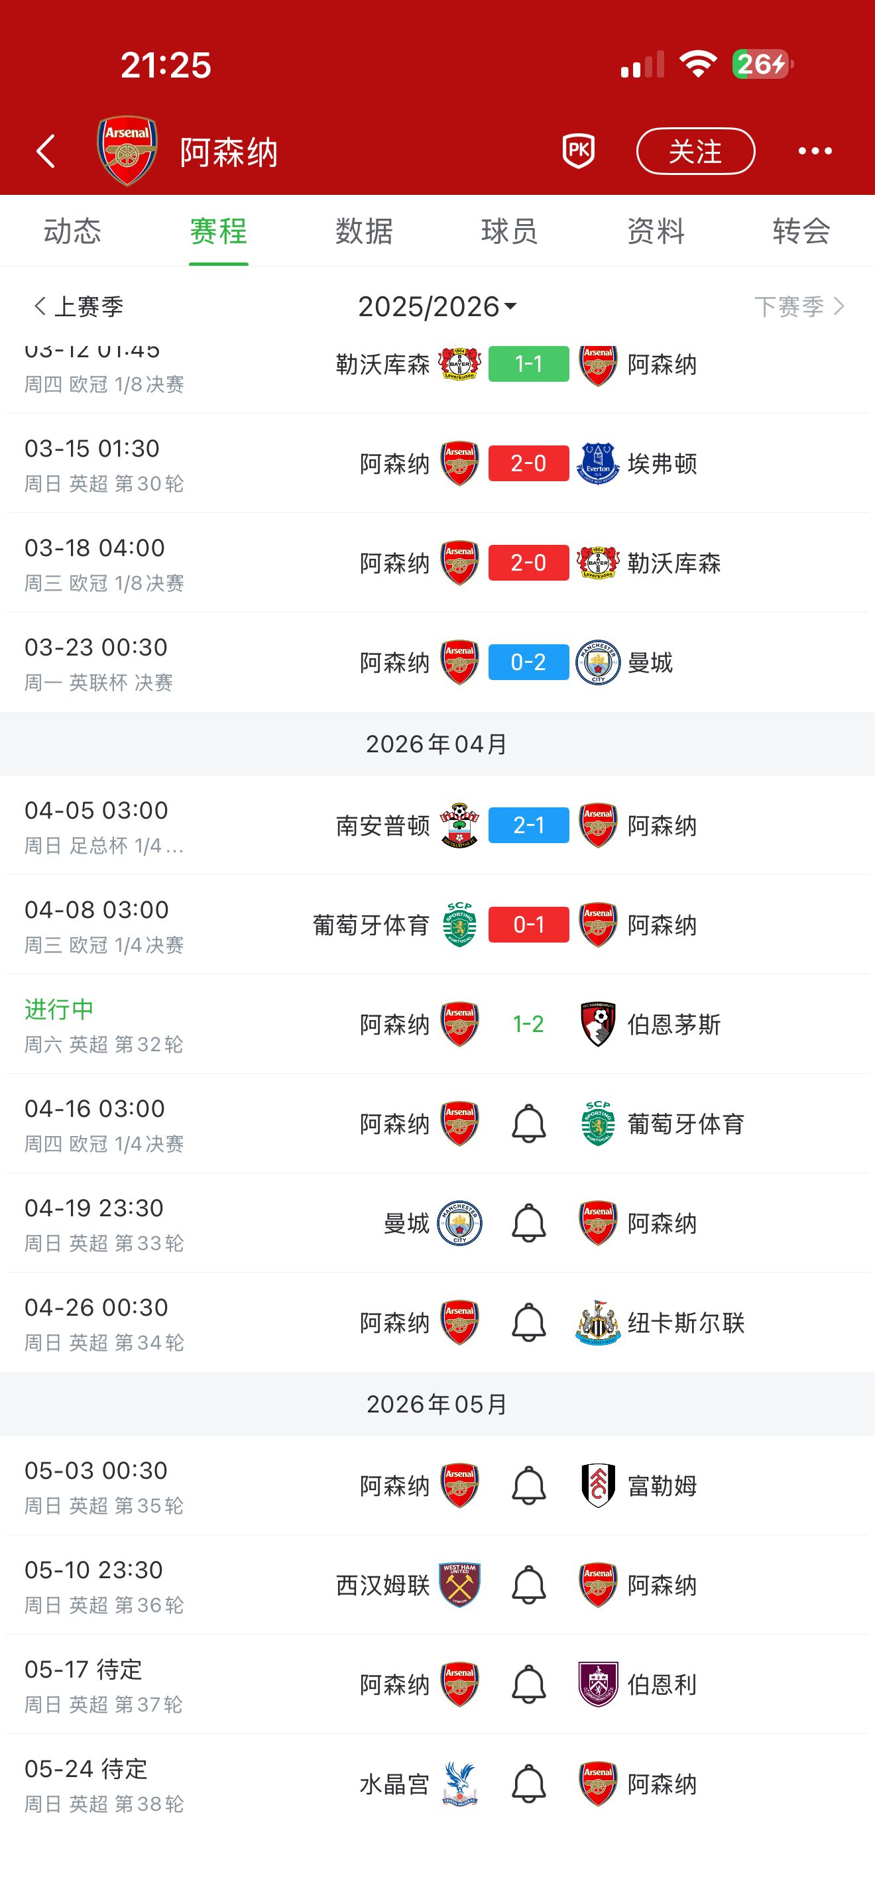Tap the blue 0-2 score badge
This screenshot has height=1901, width=875.
point(528,662)
